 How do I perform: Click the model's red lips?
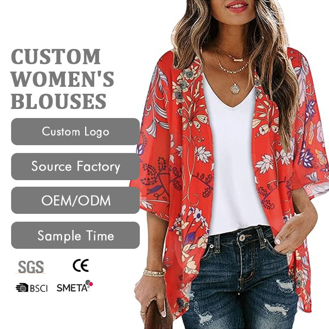[x=237, y=6]
